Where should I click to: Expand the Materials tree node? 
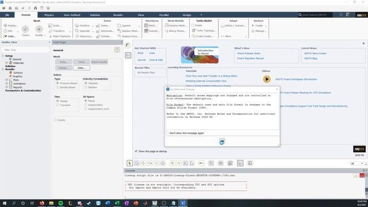7,63
